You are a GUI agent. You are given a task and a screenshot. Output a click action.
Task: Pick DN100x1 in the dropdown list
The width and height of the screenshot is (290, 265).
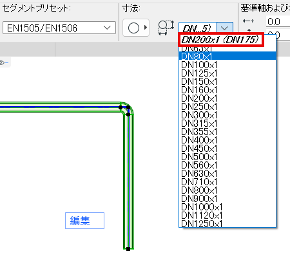[227, 64]
